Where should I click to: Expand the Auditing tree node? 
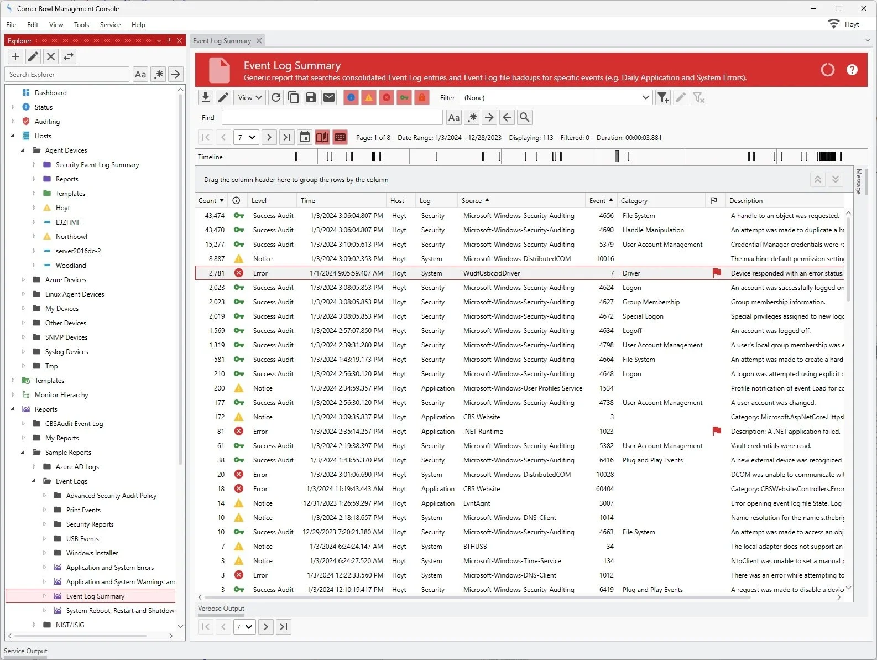13,121
